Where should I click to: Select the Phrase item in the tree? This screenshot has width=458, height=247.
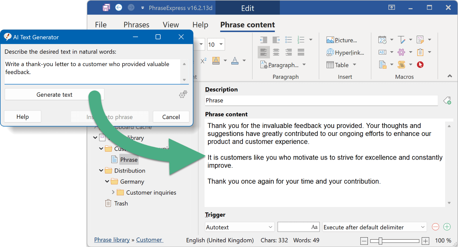pos(129,160)
